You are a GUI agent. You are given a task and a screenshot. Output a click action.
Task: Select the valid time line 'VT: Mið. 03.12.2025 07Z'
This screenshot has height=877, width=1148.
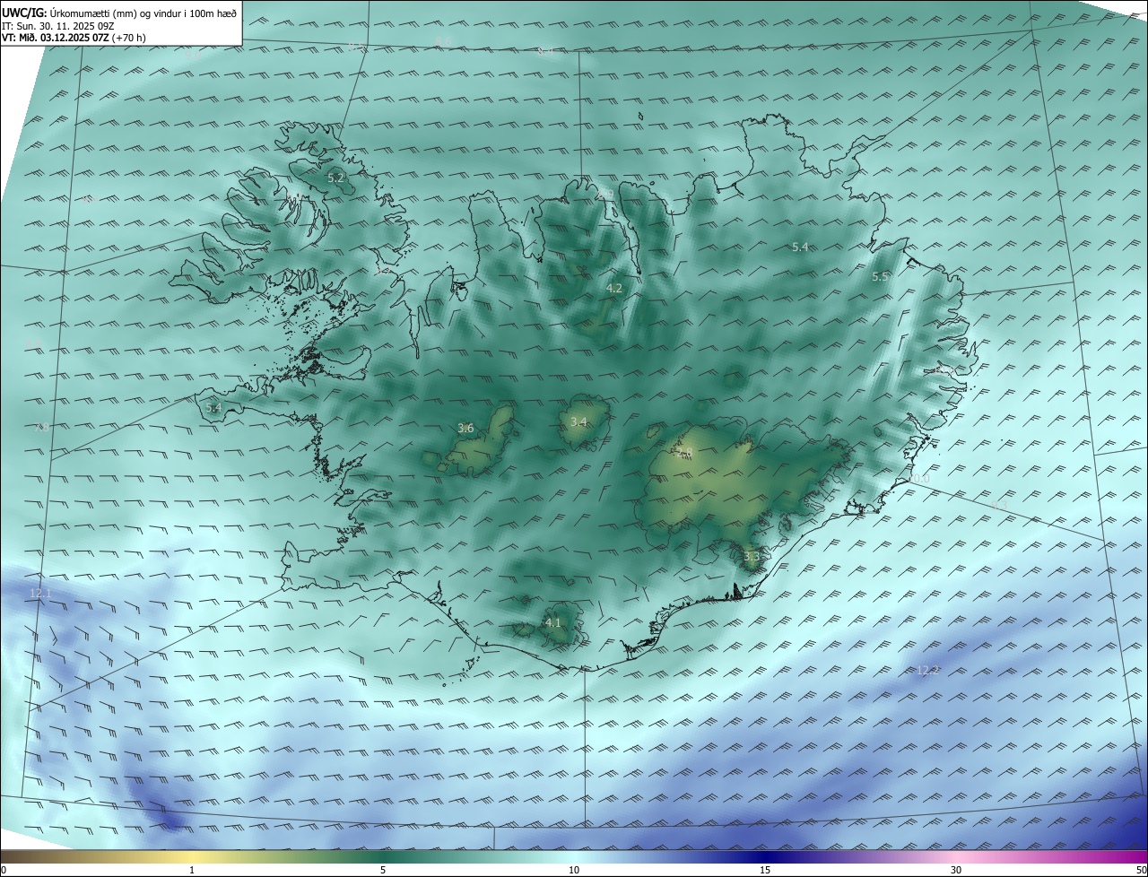(x=56, y=38)
